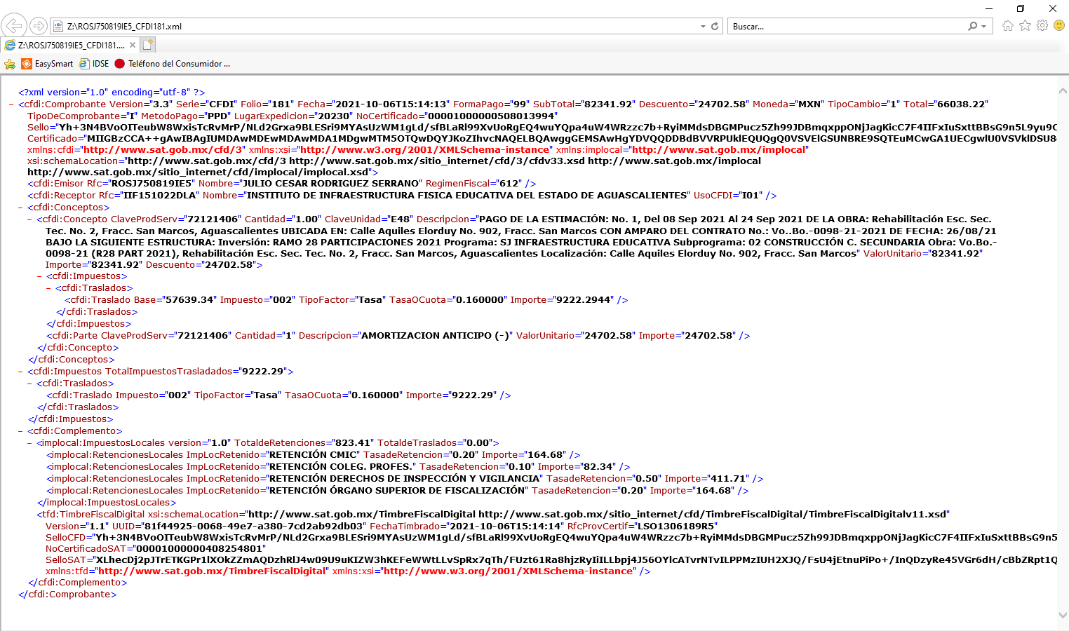The height and width of the screenshot is (631, 1069).
Task: Click NoCertificadoSAT value line
Action: [156, 549]
